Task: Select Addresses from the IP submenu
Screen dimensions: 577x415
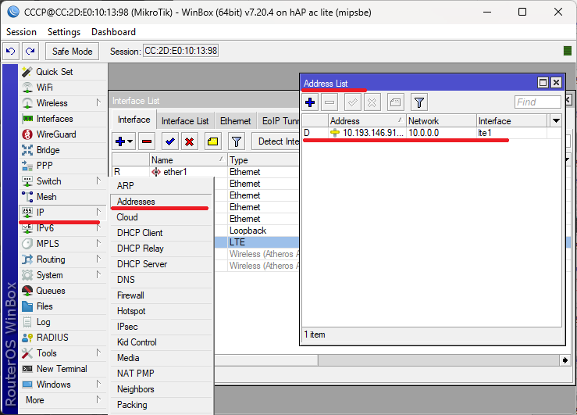Action: click(x=136, y=202)
